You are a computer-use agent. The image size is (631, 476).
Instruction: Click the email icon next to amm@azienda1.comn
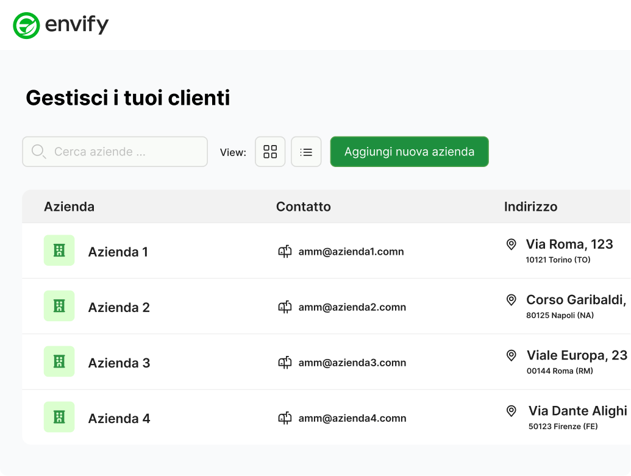[284, 250]
